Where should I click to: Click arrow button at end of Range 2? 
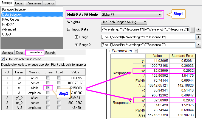coord(199,45)
